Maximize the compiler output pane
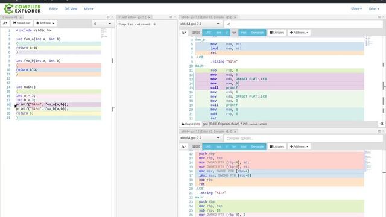The height and width of the screenshot is (217, 386). pyautogui.click(x=171, y=17)
